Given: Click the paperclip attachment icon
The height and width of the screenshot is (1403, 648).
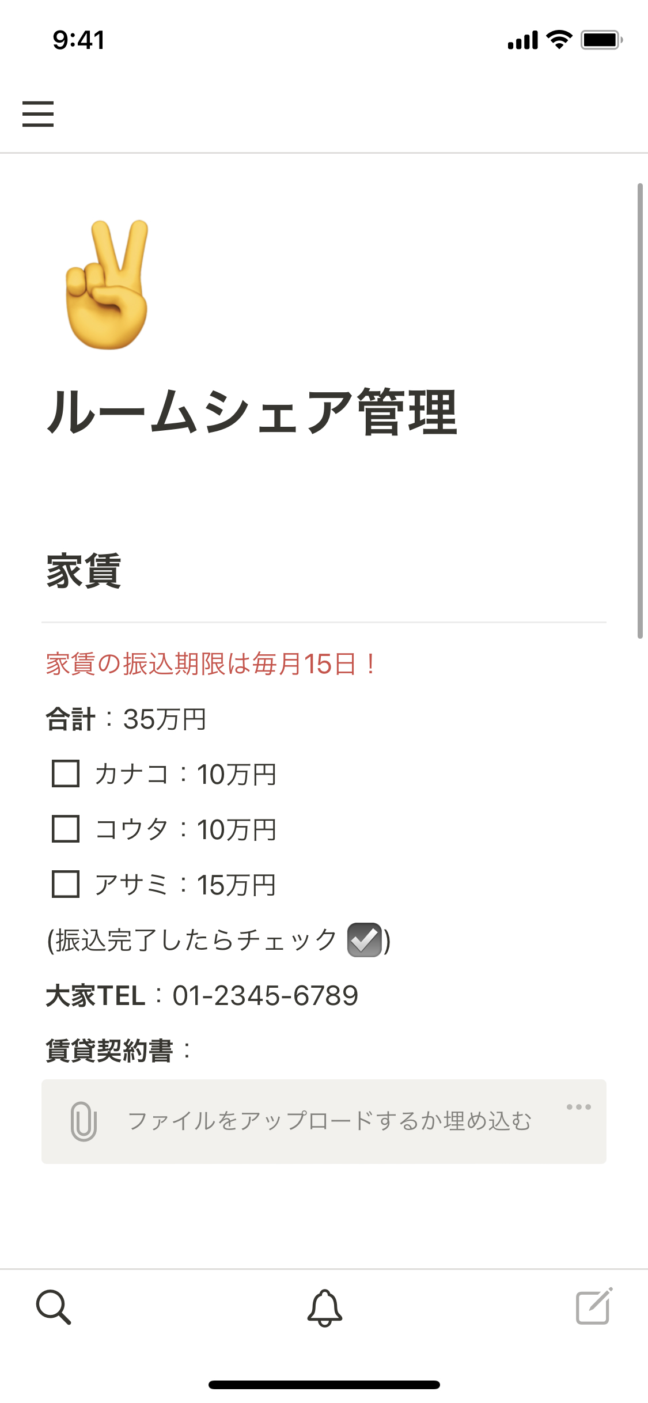Looking at the screenshot, I should 84,1121.
